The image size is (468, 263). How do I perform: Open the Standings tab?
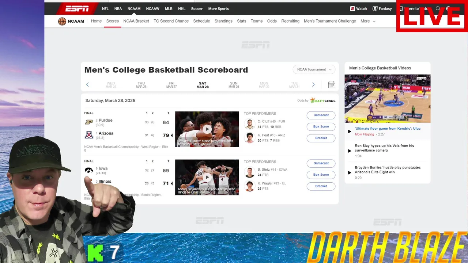click(223, 21)
